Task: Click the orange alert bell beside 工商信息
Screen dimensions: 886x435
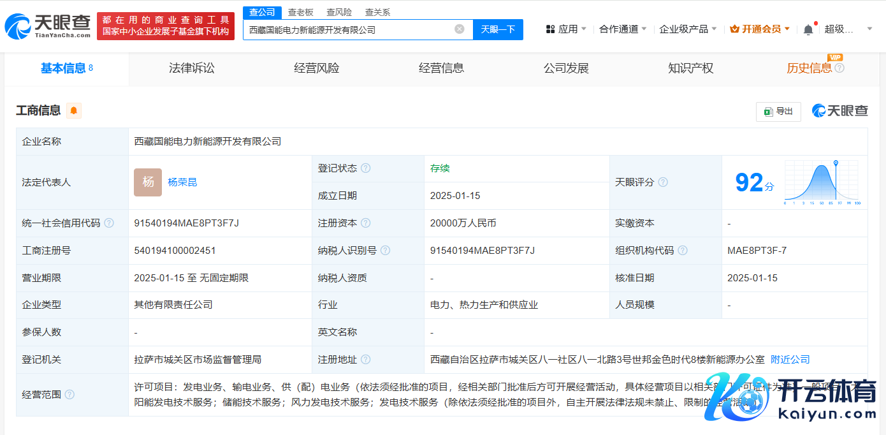Action: click(x=74, y=111)
